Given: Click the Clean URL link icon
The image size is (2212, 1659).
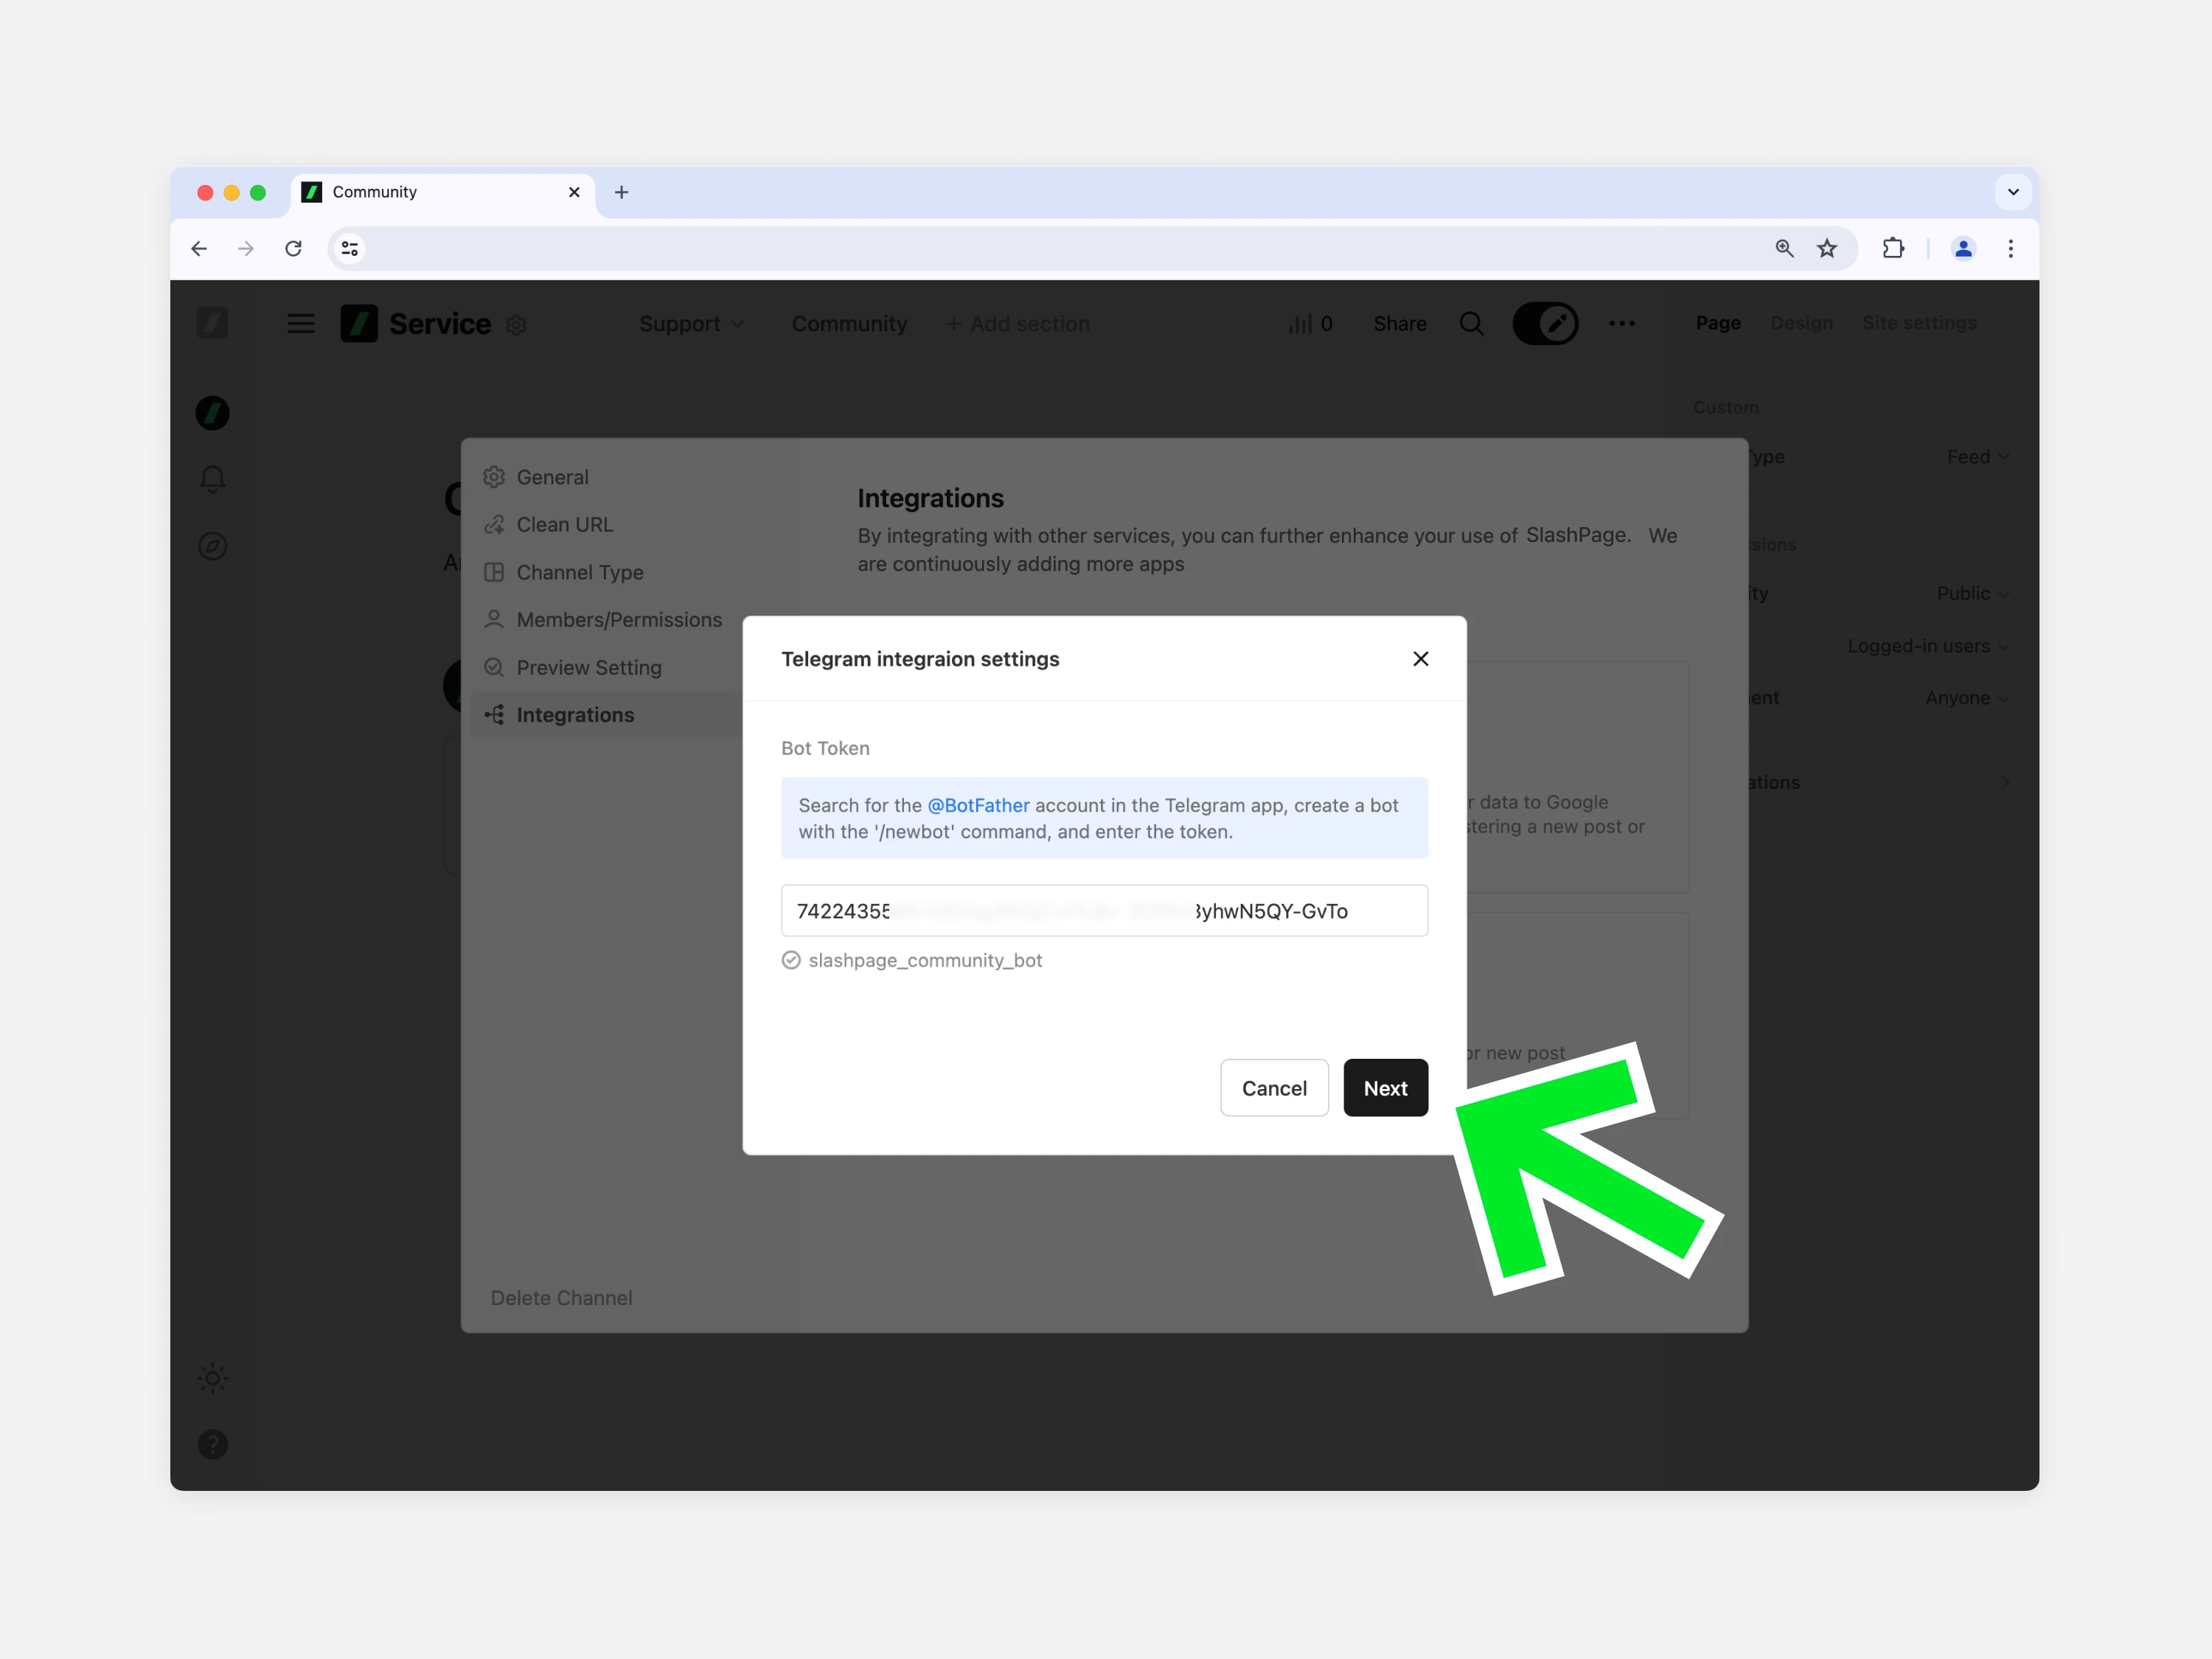Looking at the screenshot, I should tap(494, 525).
